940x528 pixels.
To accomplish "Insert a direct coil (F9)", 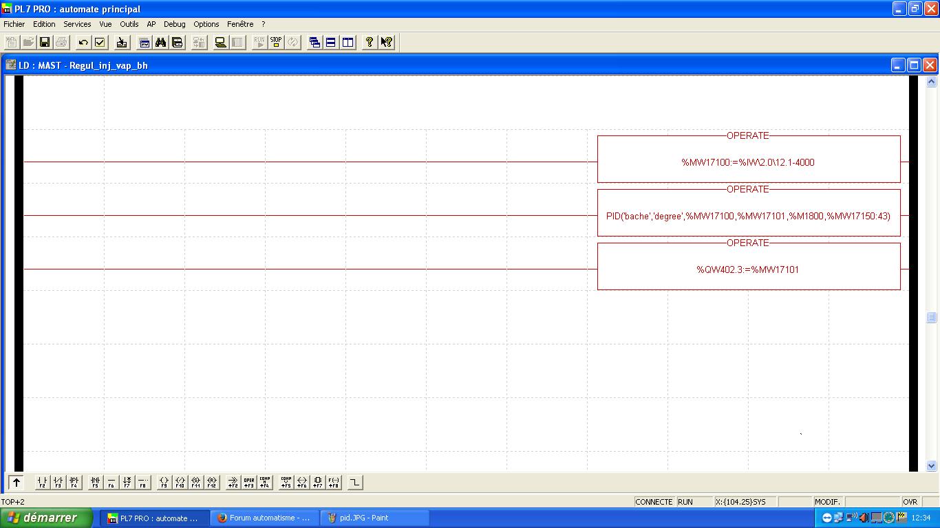I will click(164, 483).
